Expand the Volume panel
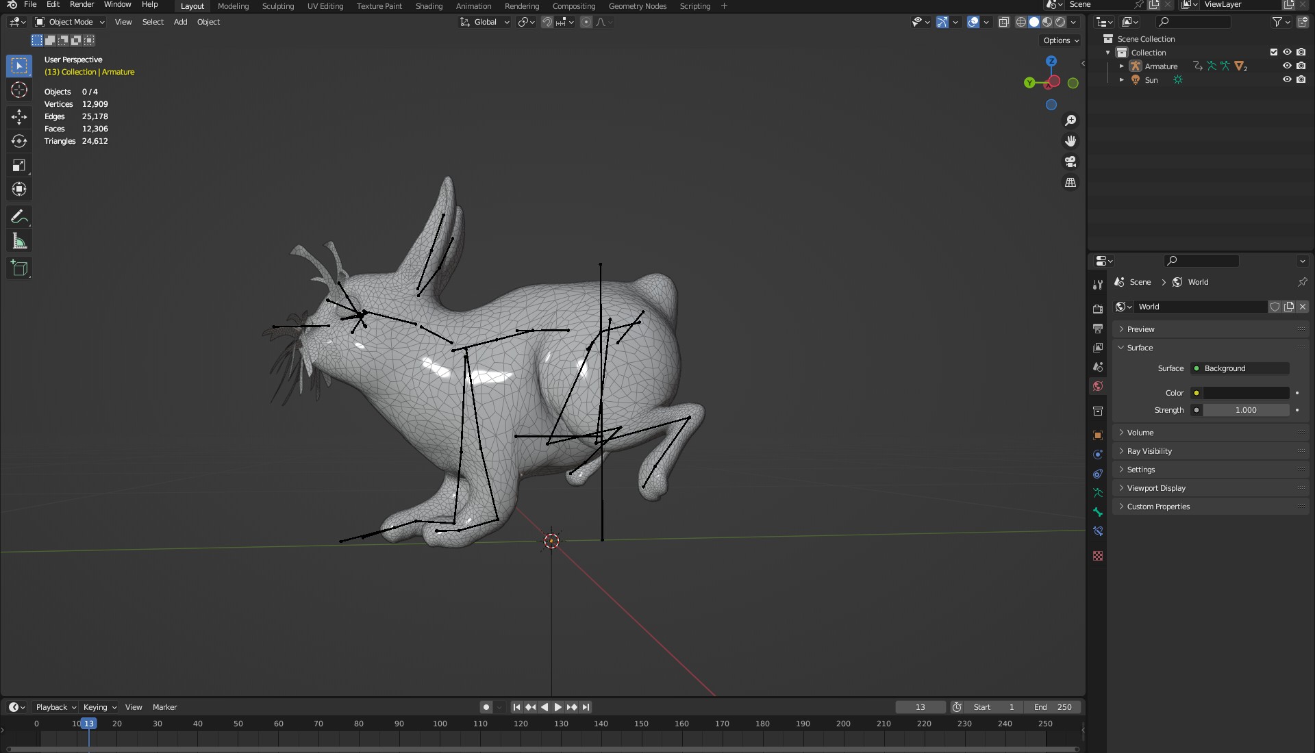This screenshot has height=753, width=1315. pyautogui.click(x=1140, y=433)
